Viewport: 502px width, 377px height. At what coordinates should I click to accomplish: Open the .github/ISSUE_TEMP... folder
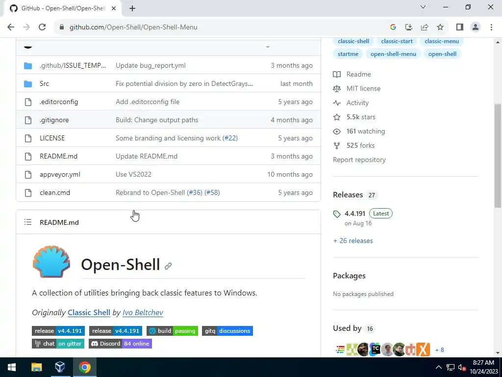click(x=73, y=65)
